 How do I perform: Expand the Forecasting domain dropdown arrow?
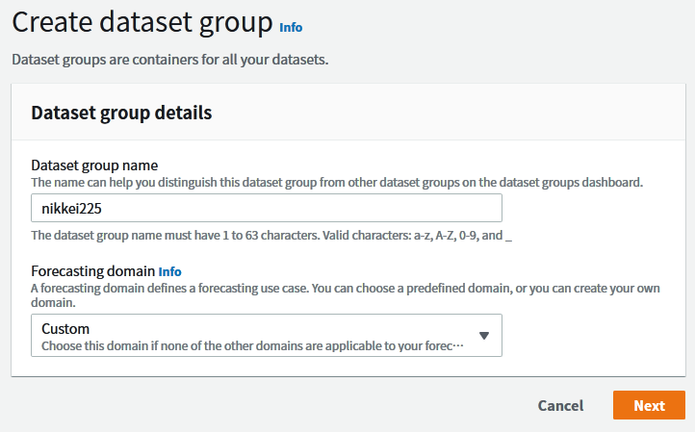click(x=484, y=336)
